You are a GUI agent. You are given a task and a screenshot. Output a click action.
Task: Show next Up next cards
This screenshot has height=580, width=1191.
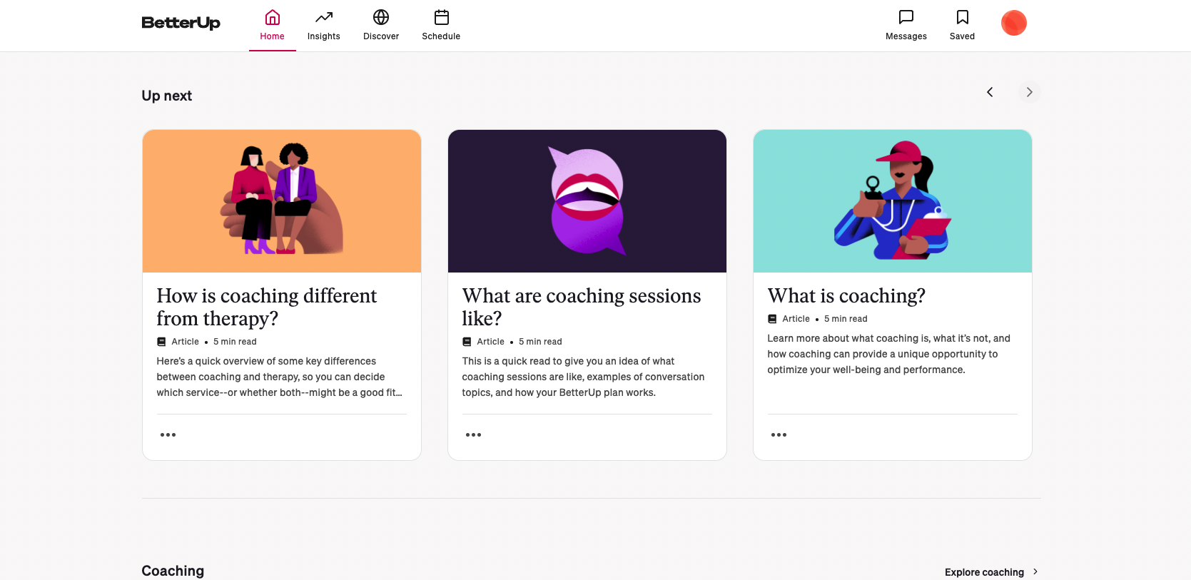coord(1029,92)
